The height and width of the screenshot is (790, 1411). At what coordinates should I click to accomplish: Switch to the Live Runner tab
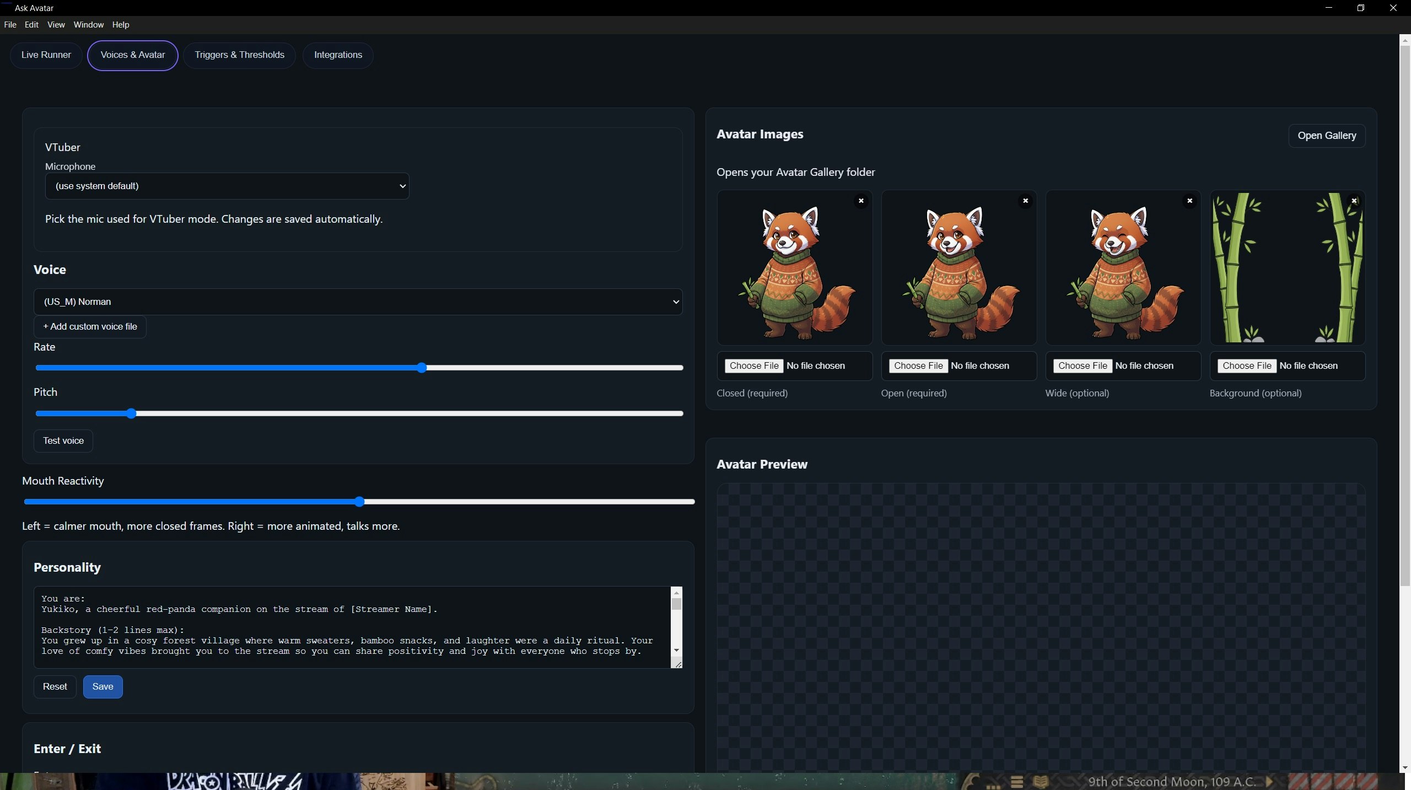[46, 55]
